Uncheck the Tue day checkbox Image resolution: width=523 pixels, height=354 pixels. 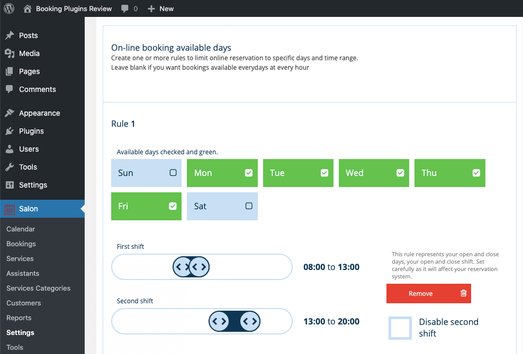tap(324, 172)
